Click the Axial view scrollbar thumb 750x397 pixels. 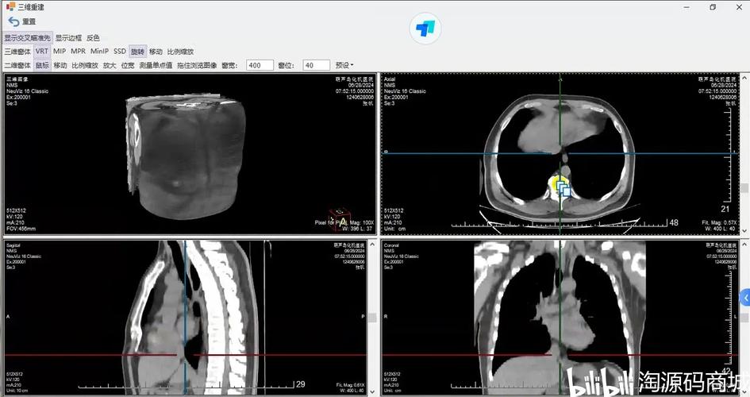(744, 187)
